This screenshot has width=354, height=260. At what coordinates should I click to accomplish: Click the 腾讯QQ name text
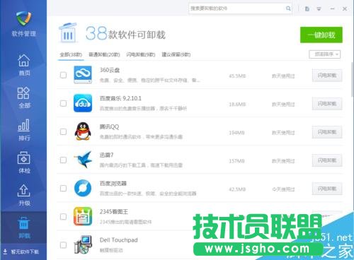109,126
